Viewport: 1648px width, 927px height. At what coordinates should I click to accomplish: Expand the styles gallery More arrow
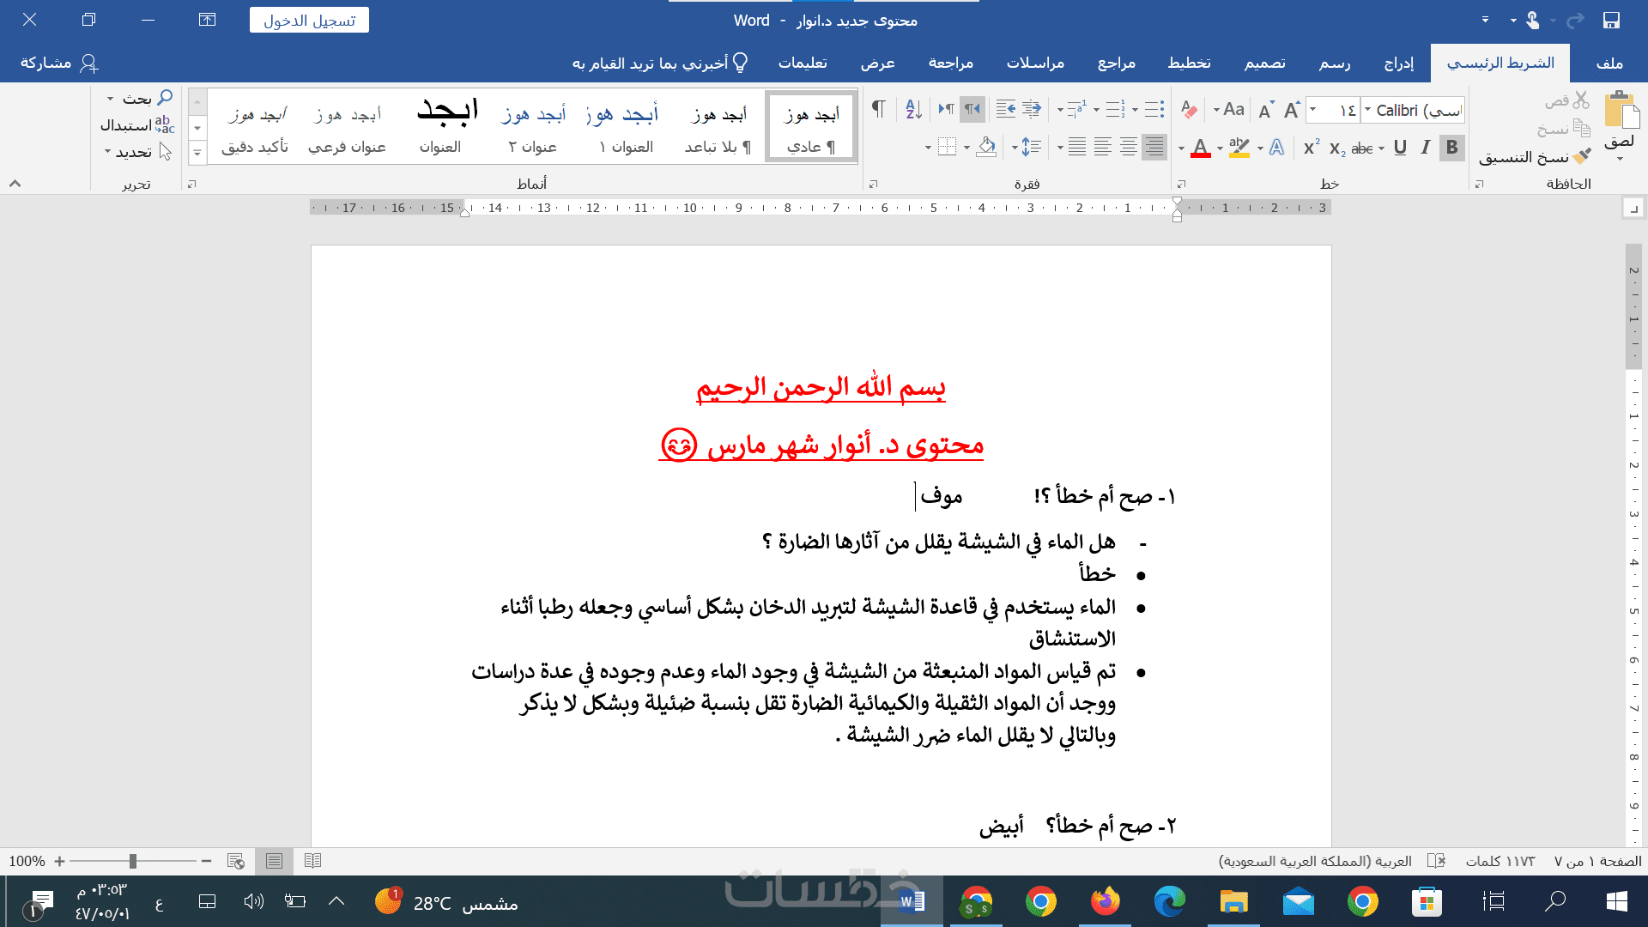197,153
